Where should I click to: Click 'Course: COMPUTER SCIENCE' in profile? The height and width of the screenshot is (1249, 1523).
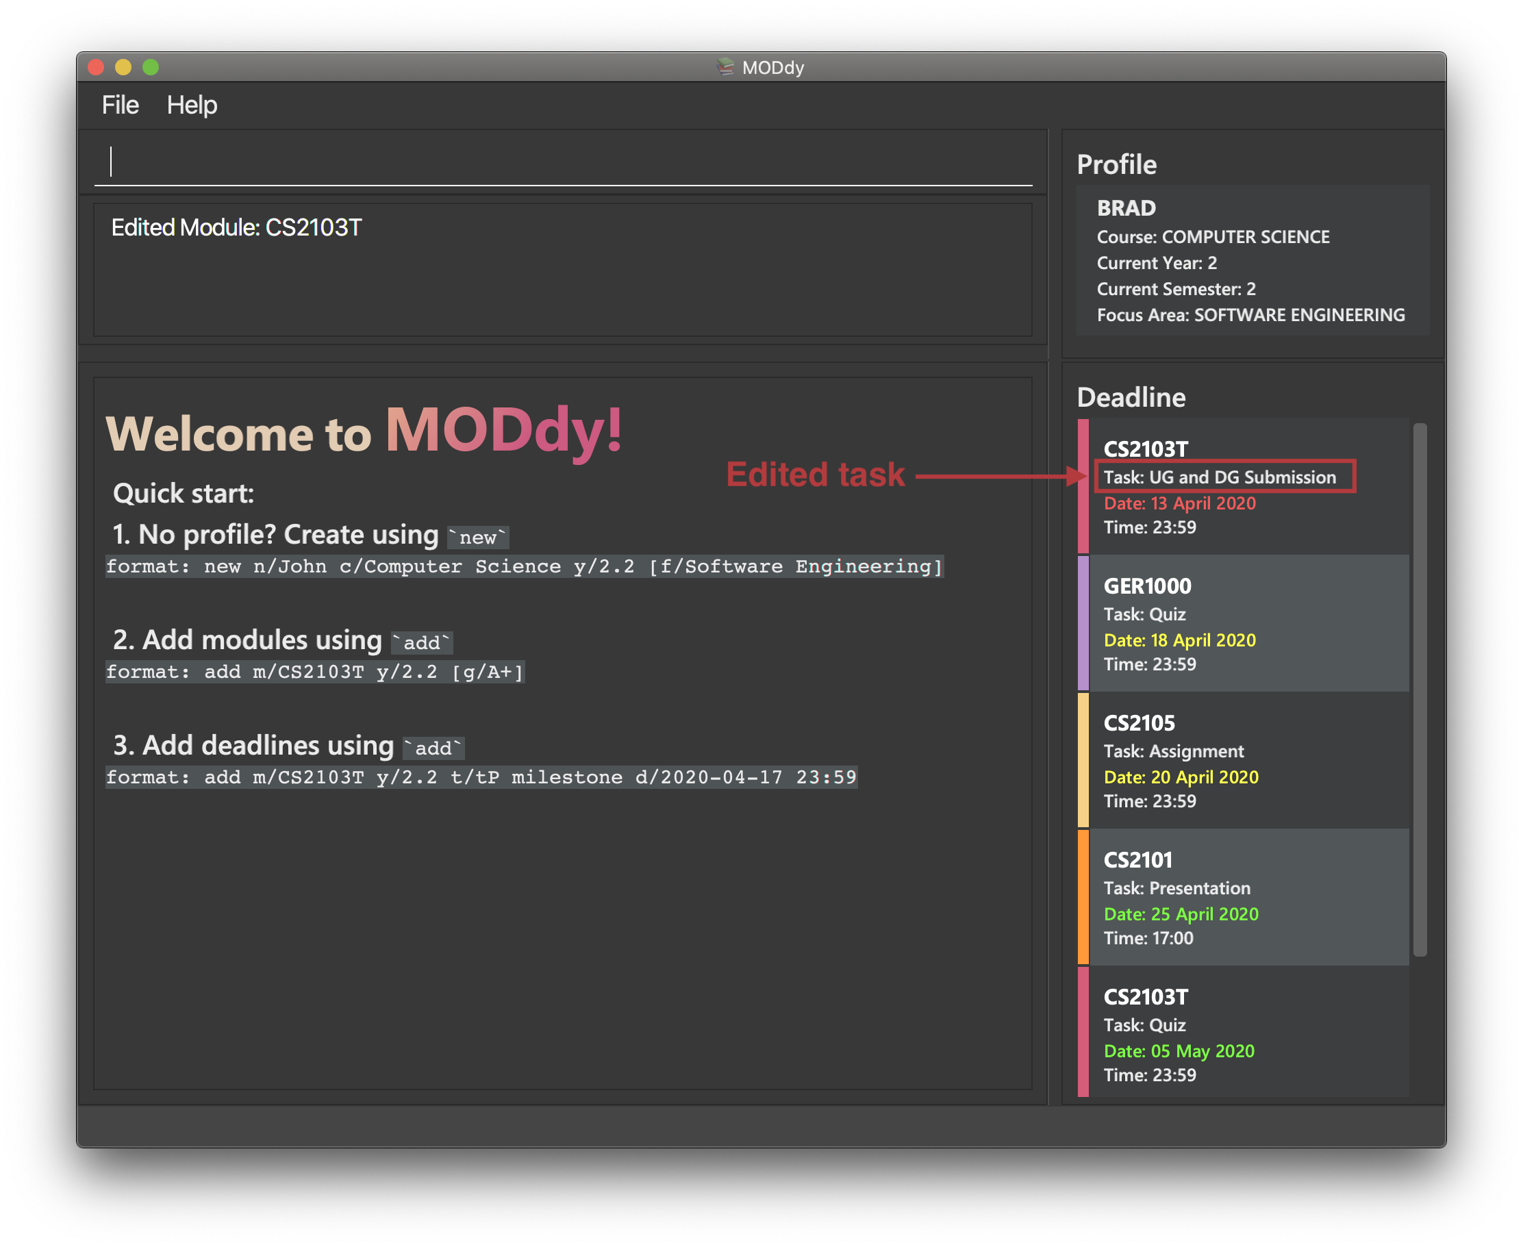coord(1213,237)
